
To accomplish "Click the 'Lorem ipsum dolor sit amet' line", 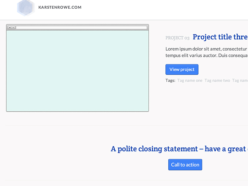I will pyautogui.click(x=207, y=49).
